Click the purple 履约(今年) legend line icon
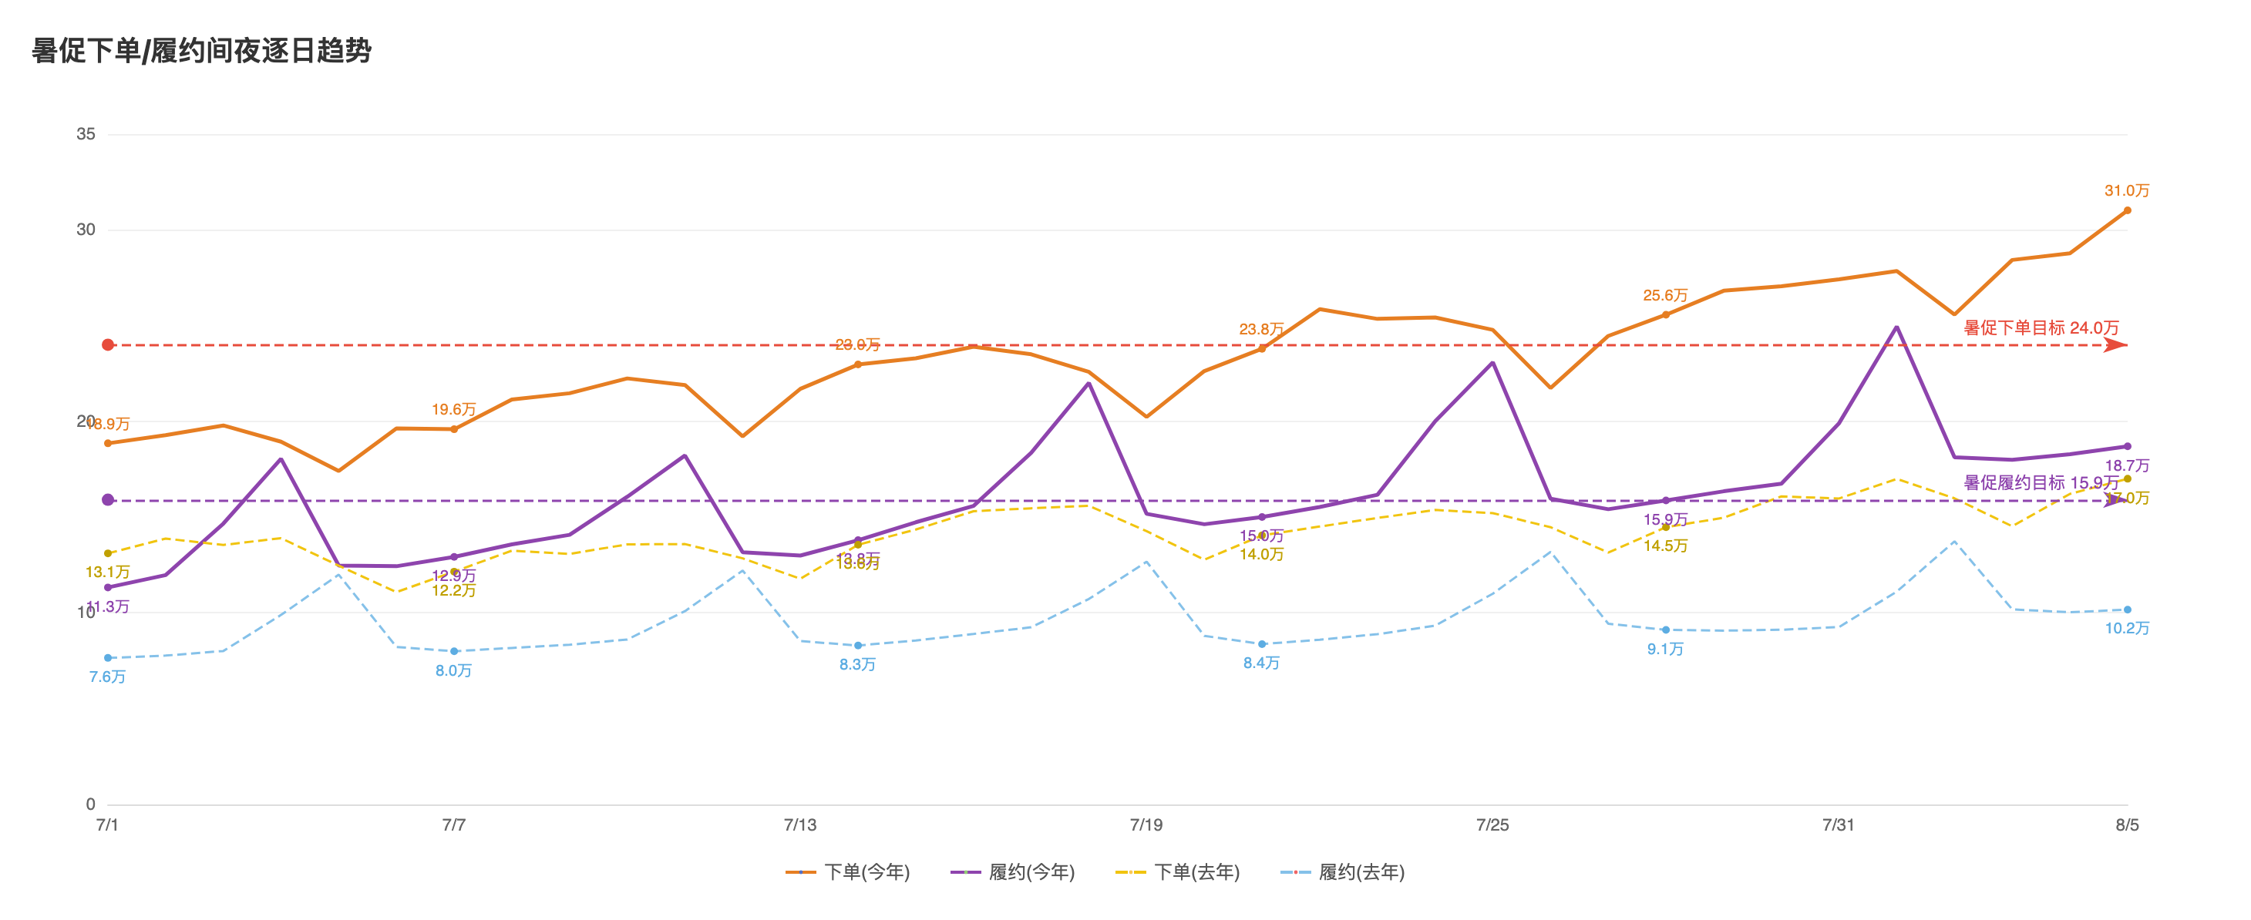The width and height of the screenshot is (2251, 920). 966,872
